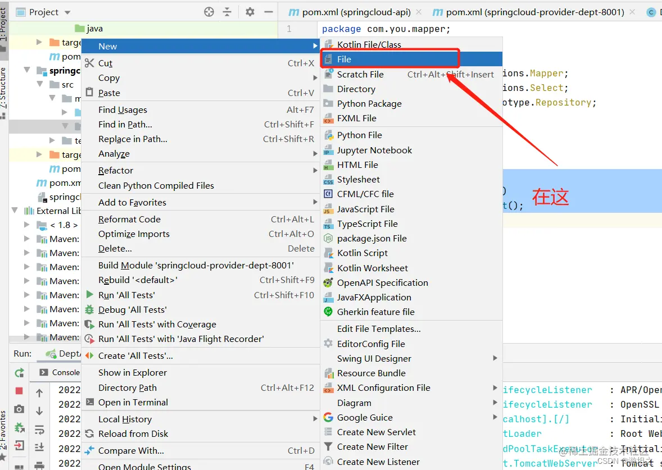Expand Google Guice submenu arrow
The height and width of the screenshot is (470, 662).
pyautogui.click(x=495, y=417)
